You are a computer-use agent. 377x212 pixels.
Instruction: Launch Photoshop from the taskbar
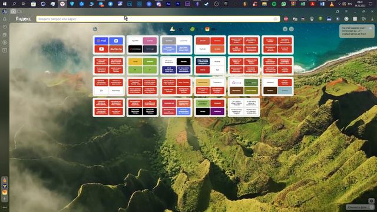pyautogui.click(x=130, y=4)
